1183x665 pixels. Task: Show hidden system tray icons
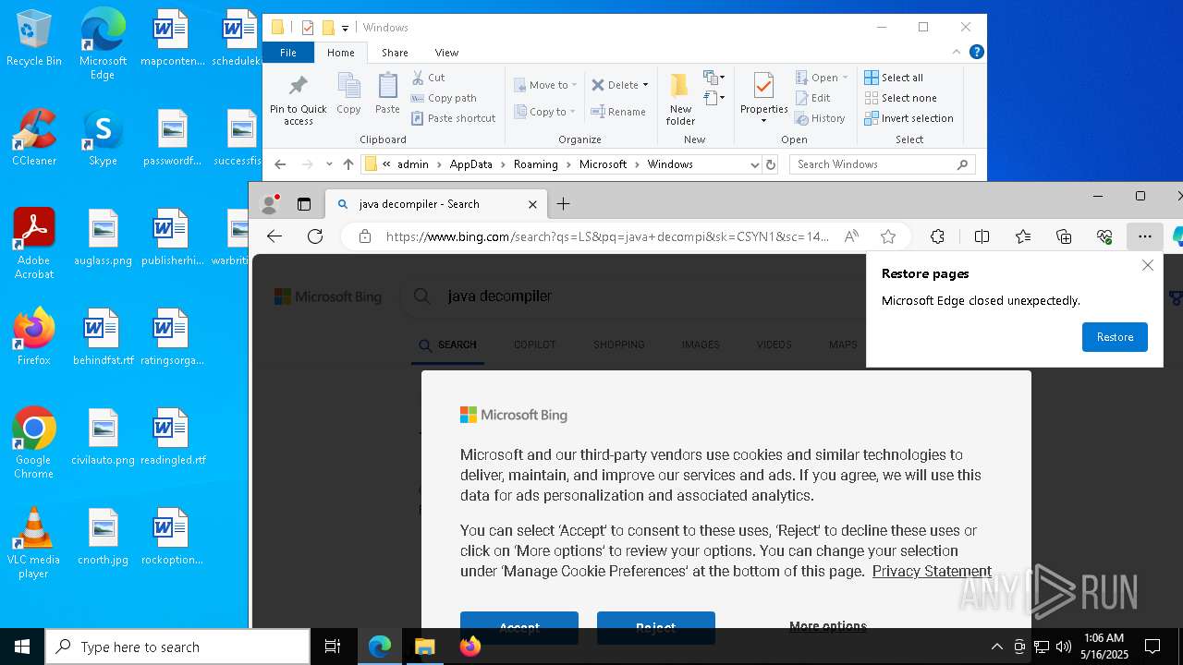point(996,647)
